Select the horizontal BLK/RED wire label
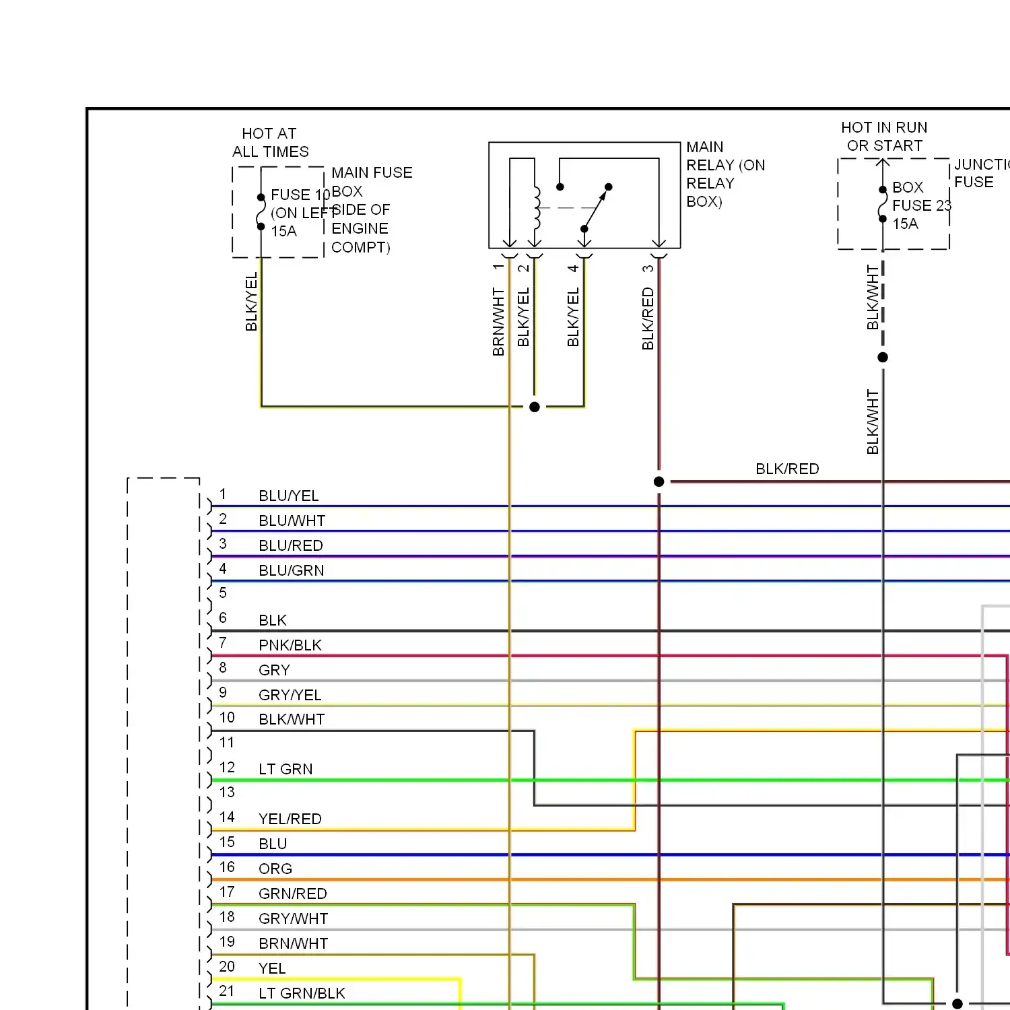 coord(787,469)
